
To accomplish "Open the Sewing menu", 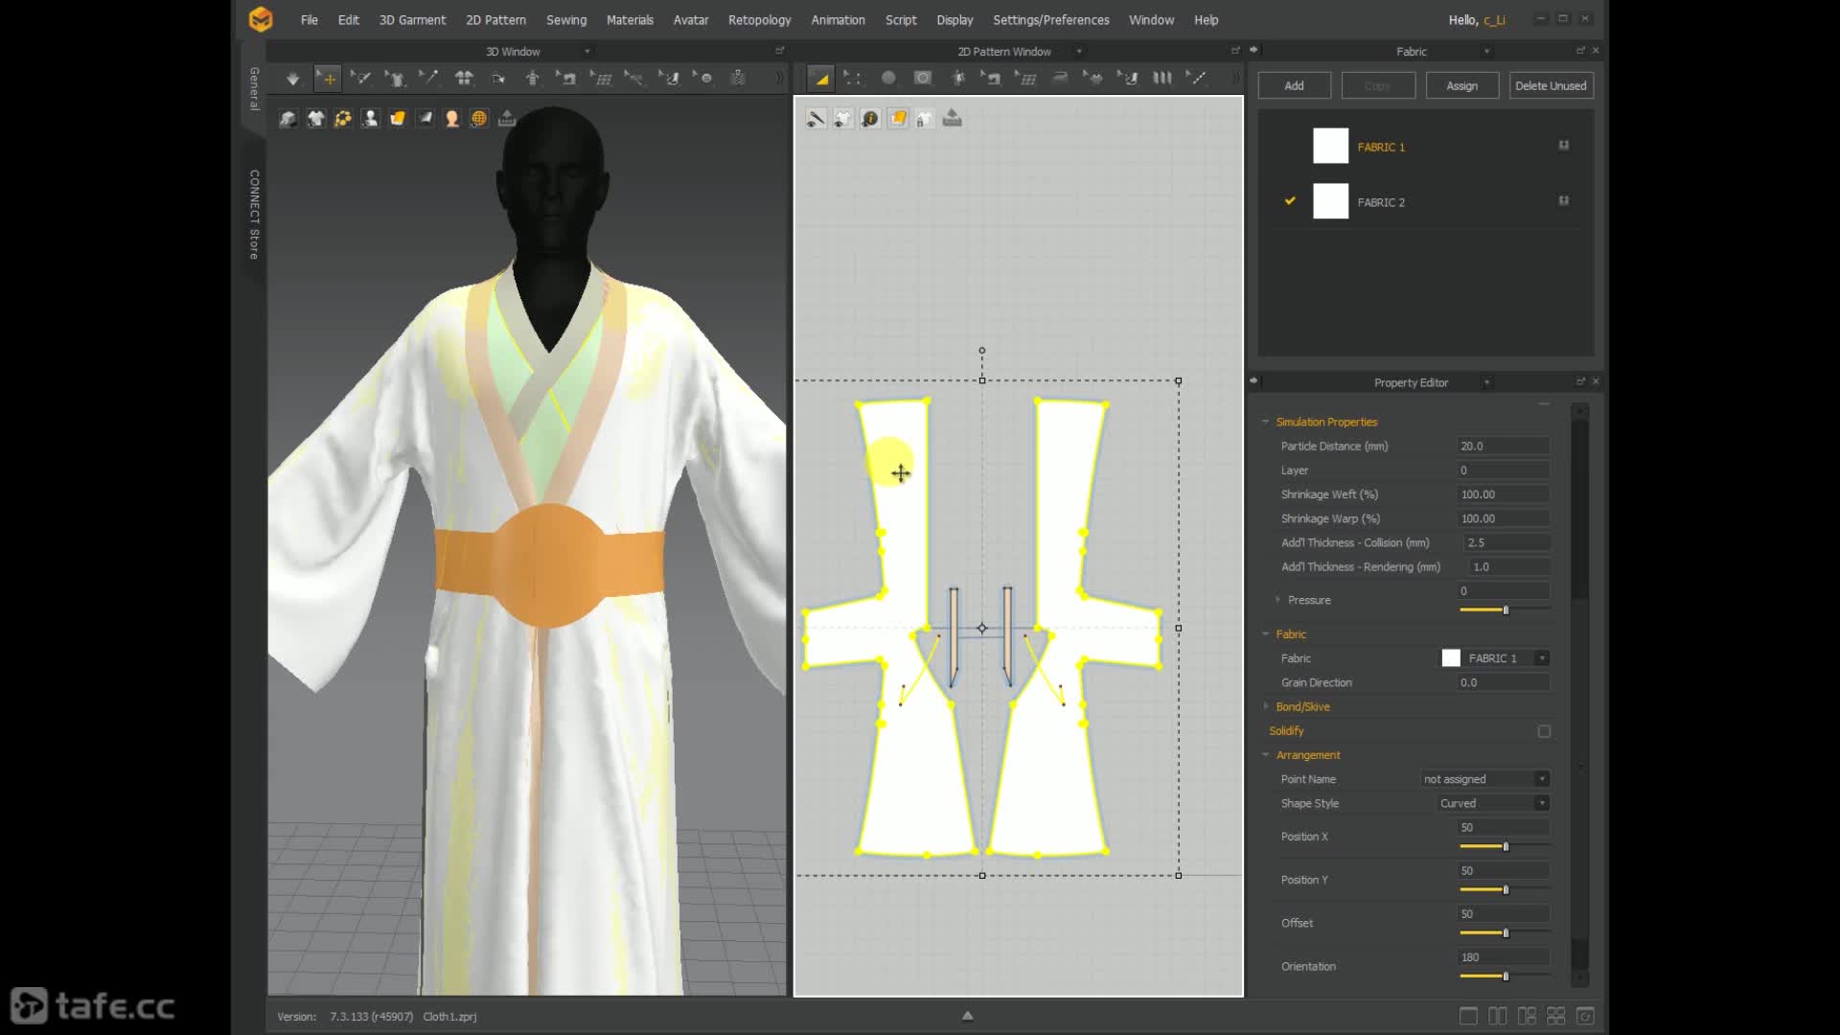I will (566, 20).
